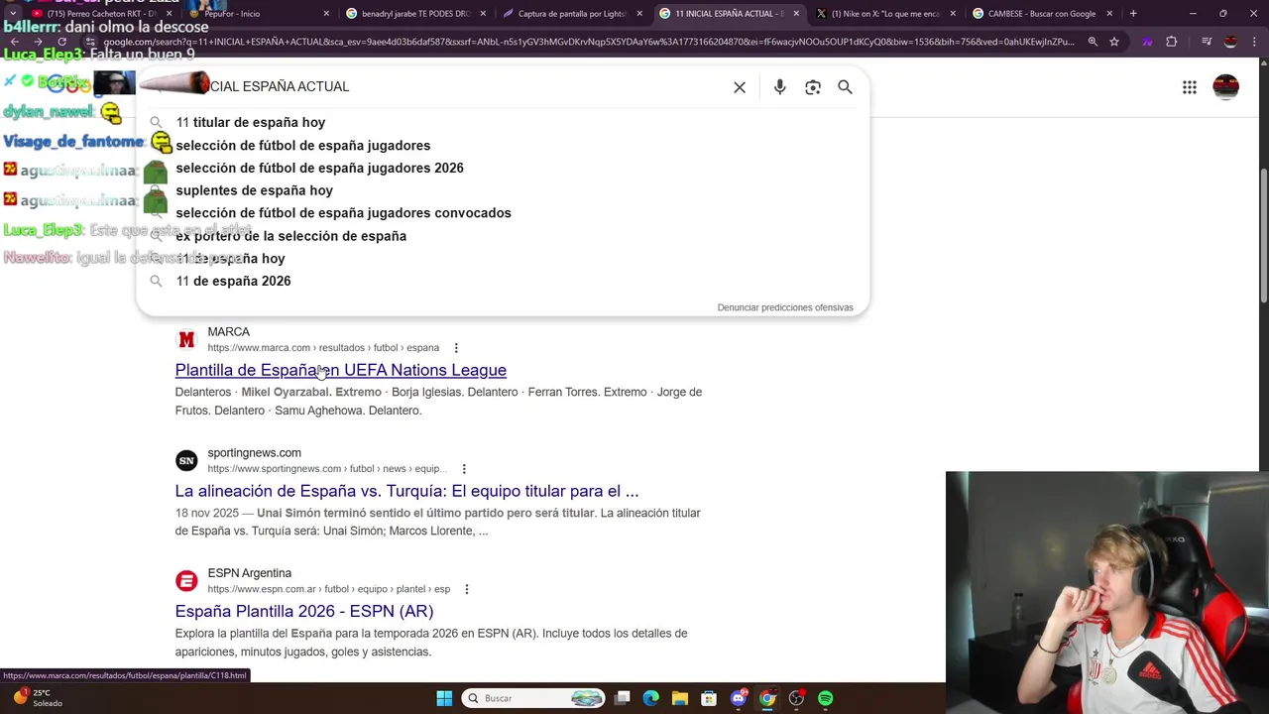Open the Google apps grid
The image size is (1269, 714).
[1190, 87]
